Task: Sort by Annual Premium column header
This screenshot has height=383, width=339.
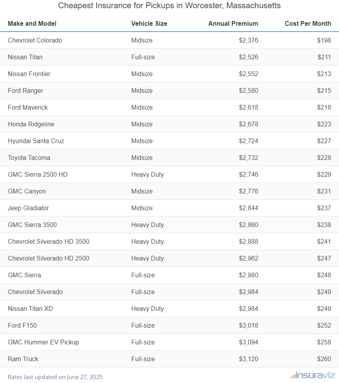Action: coord(233,23)
